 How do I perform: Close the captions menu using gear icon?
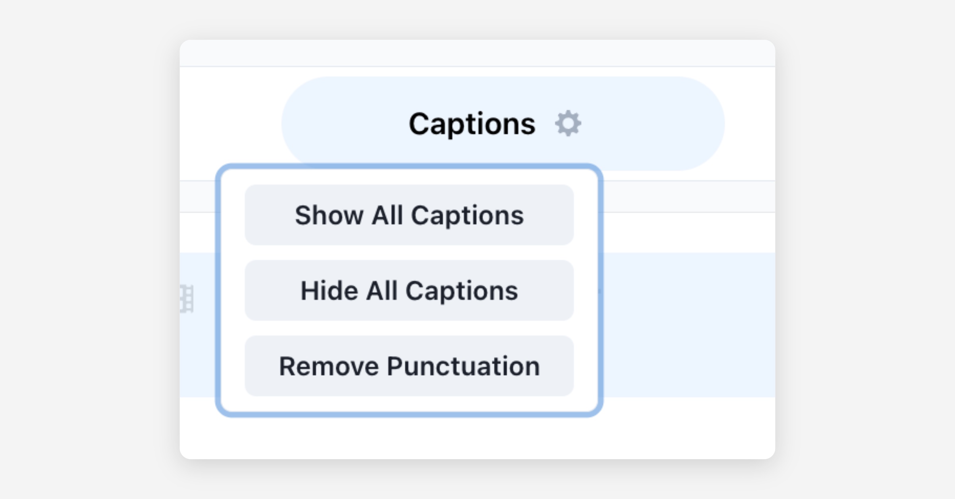pyautogui.click(x=568, y=123)
